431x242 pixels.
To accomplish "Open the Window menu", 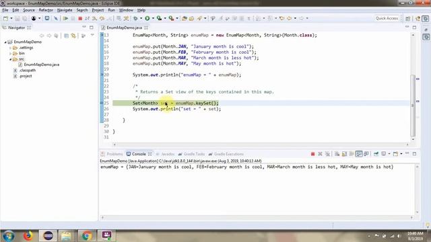I will (126, 10).
